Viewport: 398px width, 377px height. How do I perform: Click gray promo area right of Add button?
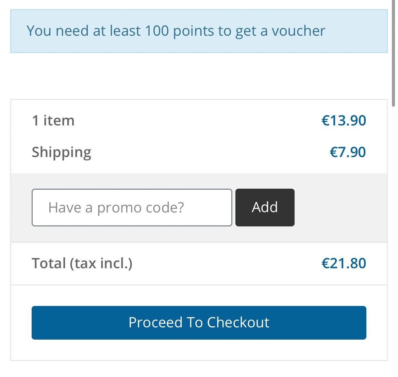340,207
